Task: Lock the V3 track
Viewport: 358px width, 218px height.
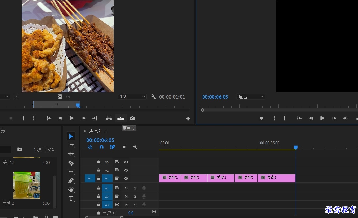Action: click(x=99, y=162)
